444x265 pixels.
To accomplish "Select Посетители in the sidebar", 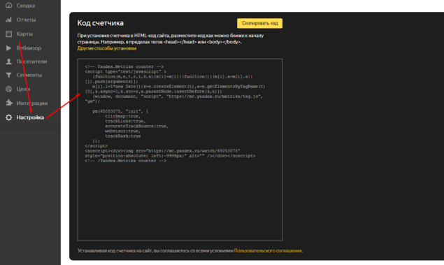I will pyautogui.click(x=31, y=62).
